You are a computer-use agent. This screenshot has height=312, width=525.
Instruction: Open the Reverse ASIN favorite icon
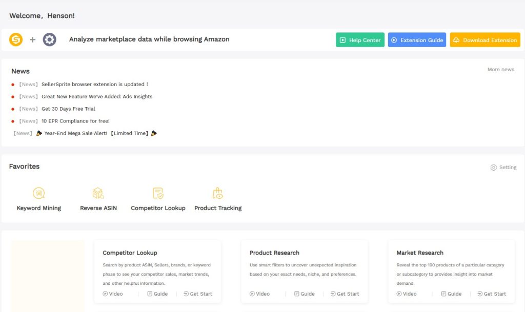coord(98,193)
